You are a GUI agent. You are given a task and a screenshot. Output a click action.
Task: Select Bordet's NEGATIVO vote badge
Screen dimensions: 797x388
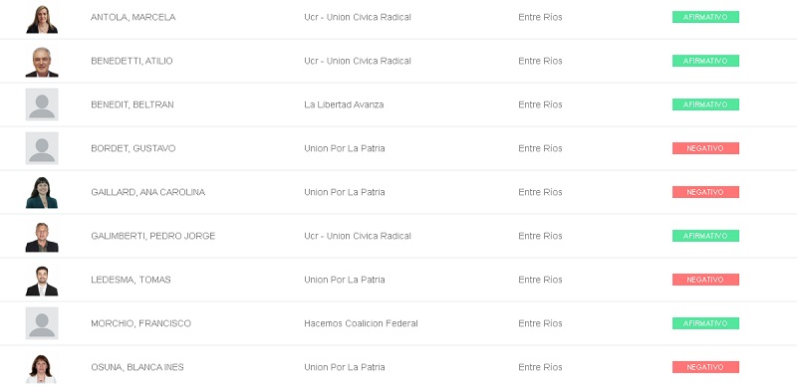pos(705,148)
